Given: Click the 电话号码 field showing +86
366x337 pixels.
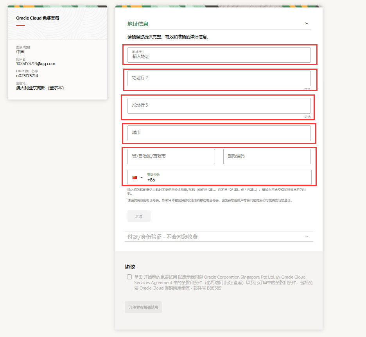Looking at the screenshot, I should (x=227, y=178).
